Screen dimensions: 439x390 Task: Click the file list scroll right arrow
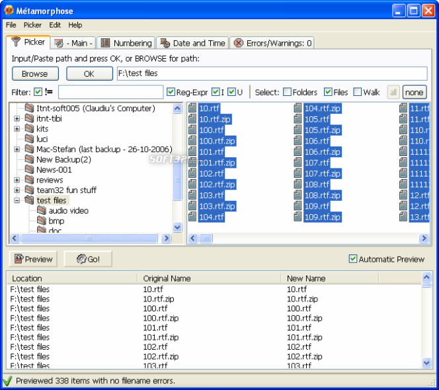[424, 238]
